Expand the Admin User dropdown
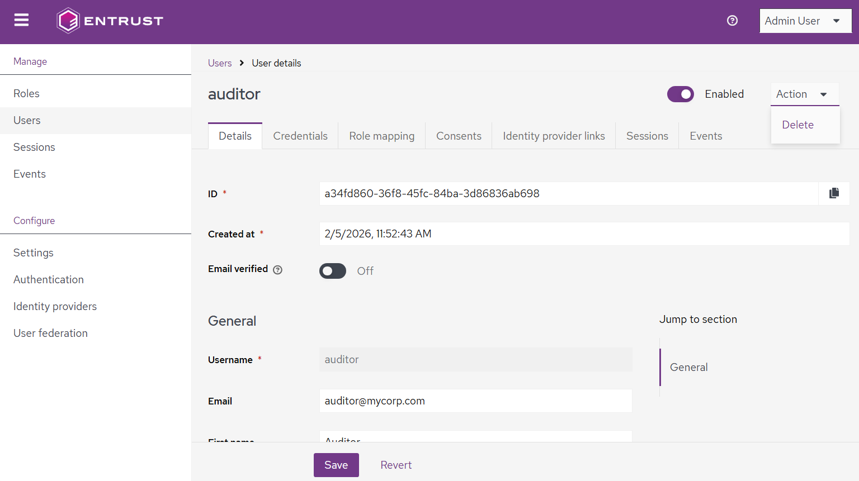The height and width of the screenshot is (481, 859). point(805,21)
